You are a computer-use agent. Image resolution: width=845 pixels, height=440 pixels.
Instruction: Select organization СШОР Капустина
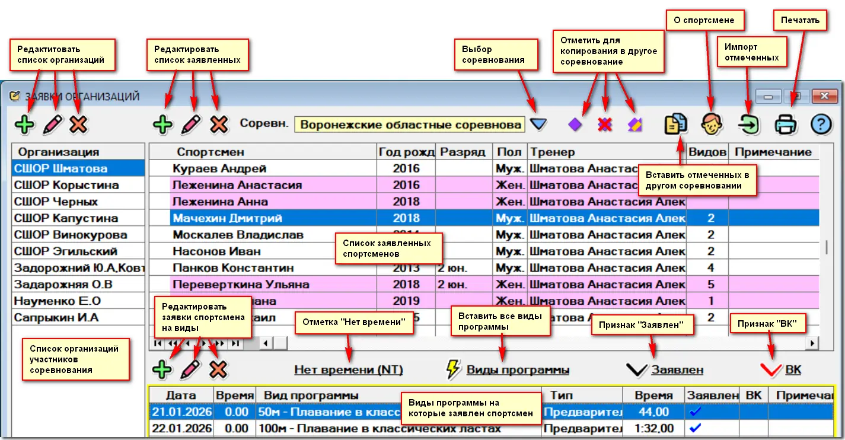point(78,218)
